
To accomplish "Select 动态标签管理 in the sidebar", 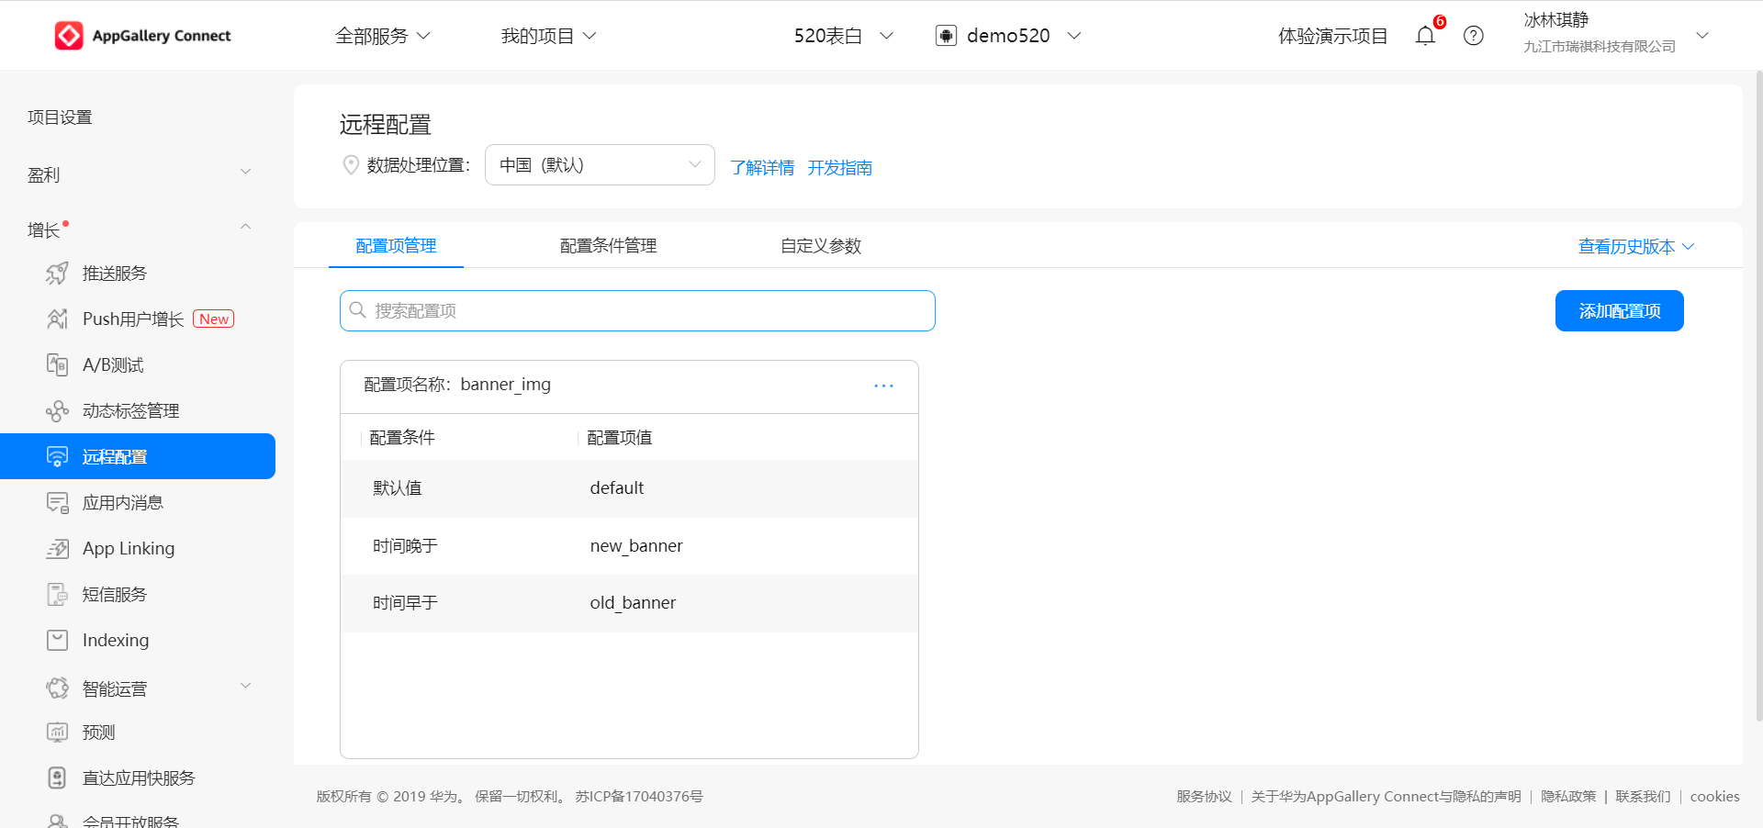I will (131, 410).
